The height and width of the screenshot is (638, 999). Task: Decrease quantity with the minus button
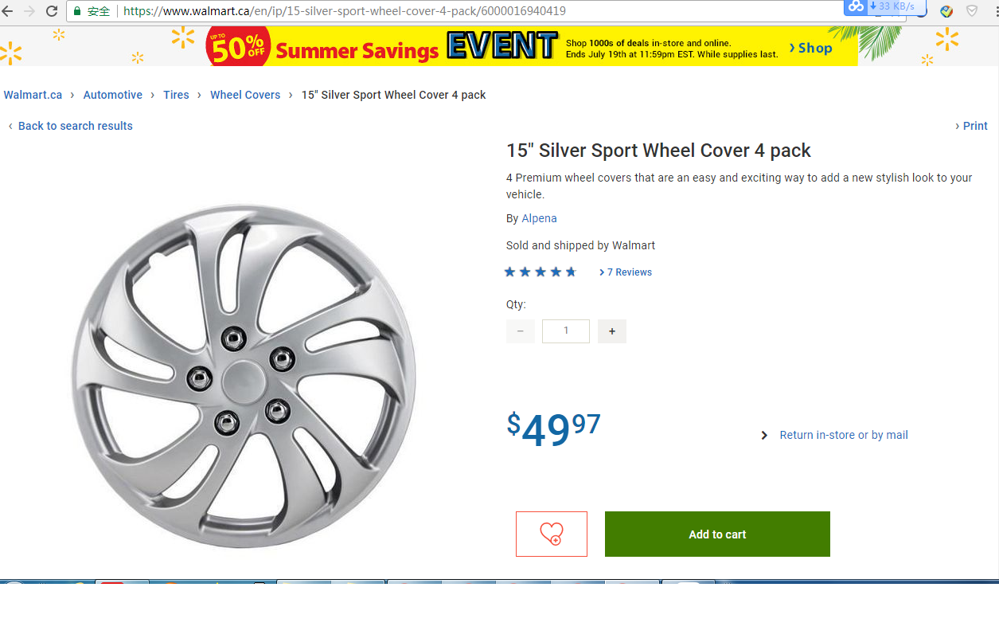click(521, 331)
